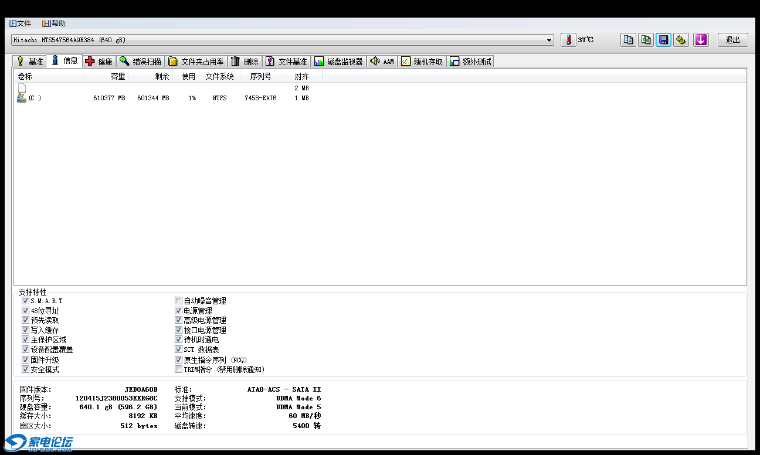
Task: Sort list by 文件系统 column header
Action: tap(219, 76)
